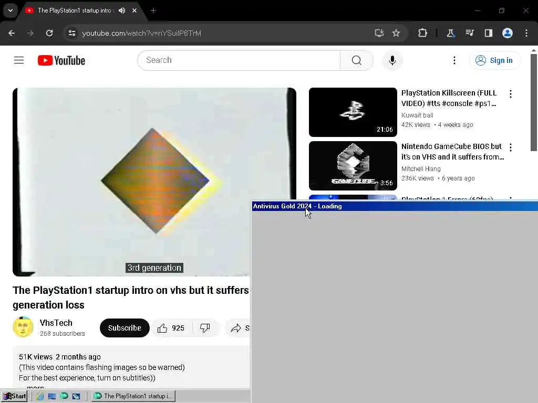The width and height of the screenshot is (538, 403).
Task: Mute the tab using the speaker icon
Action: click(x=122, y=10)
